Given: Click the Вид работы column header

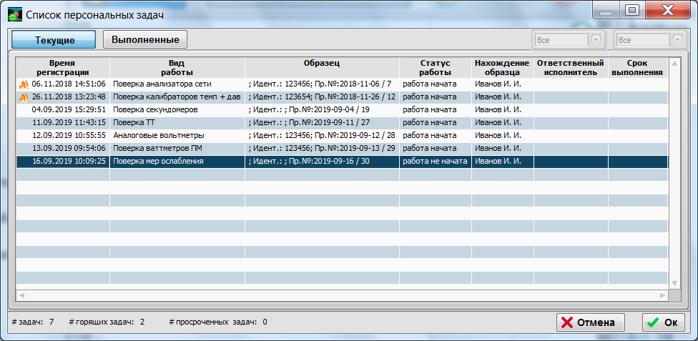Looking at the screenshot, I should click(x=177, y=67).
